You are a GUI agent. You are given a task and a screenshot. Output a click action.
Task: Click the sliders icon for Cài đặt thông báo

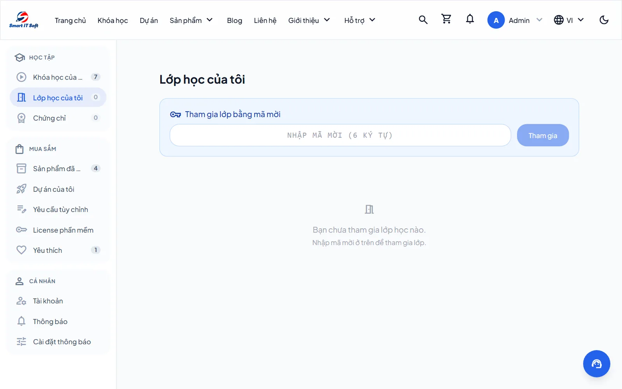21,342
